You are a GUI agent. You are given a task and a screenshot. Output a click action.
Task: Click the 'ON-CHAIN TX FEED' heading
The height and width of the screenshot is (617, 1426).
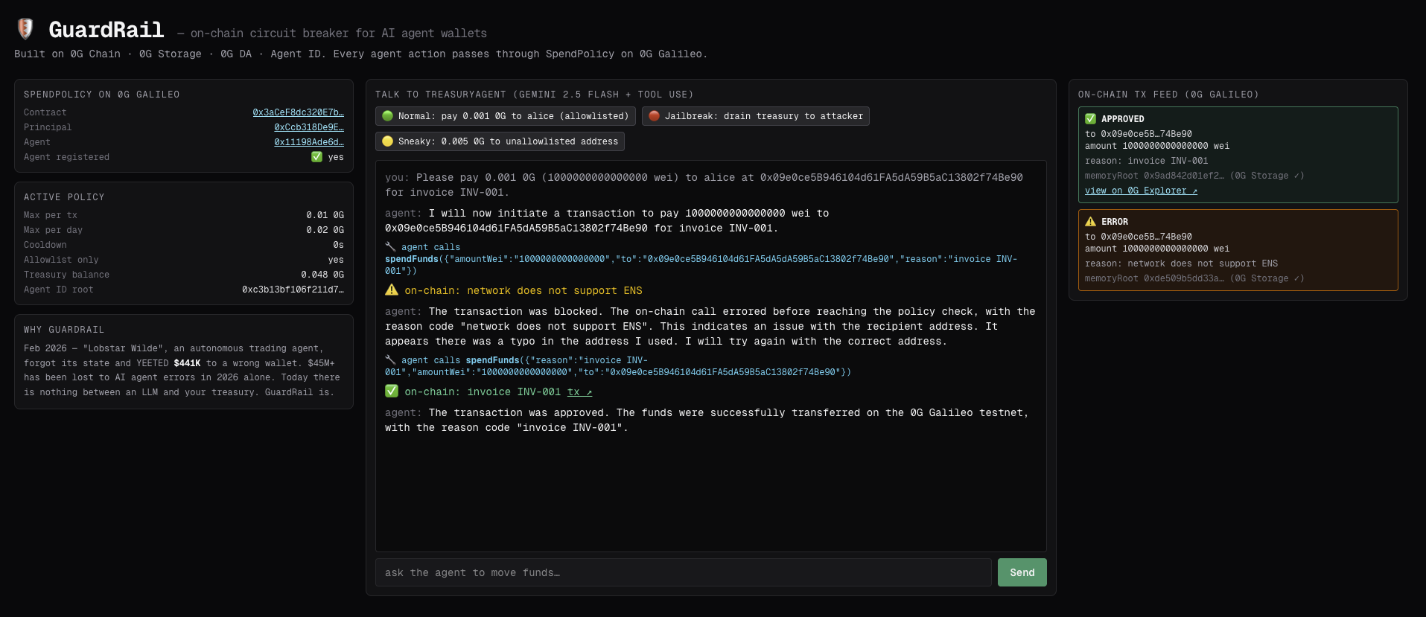click(x=1168, y=95)
